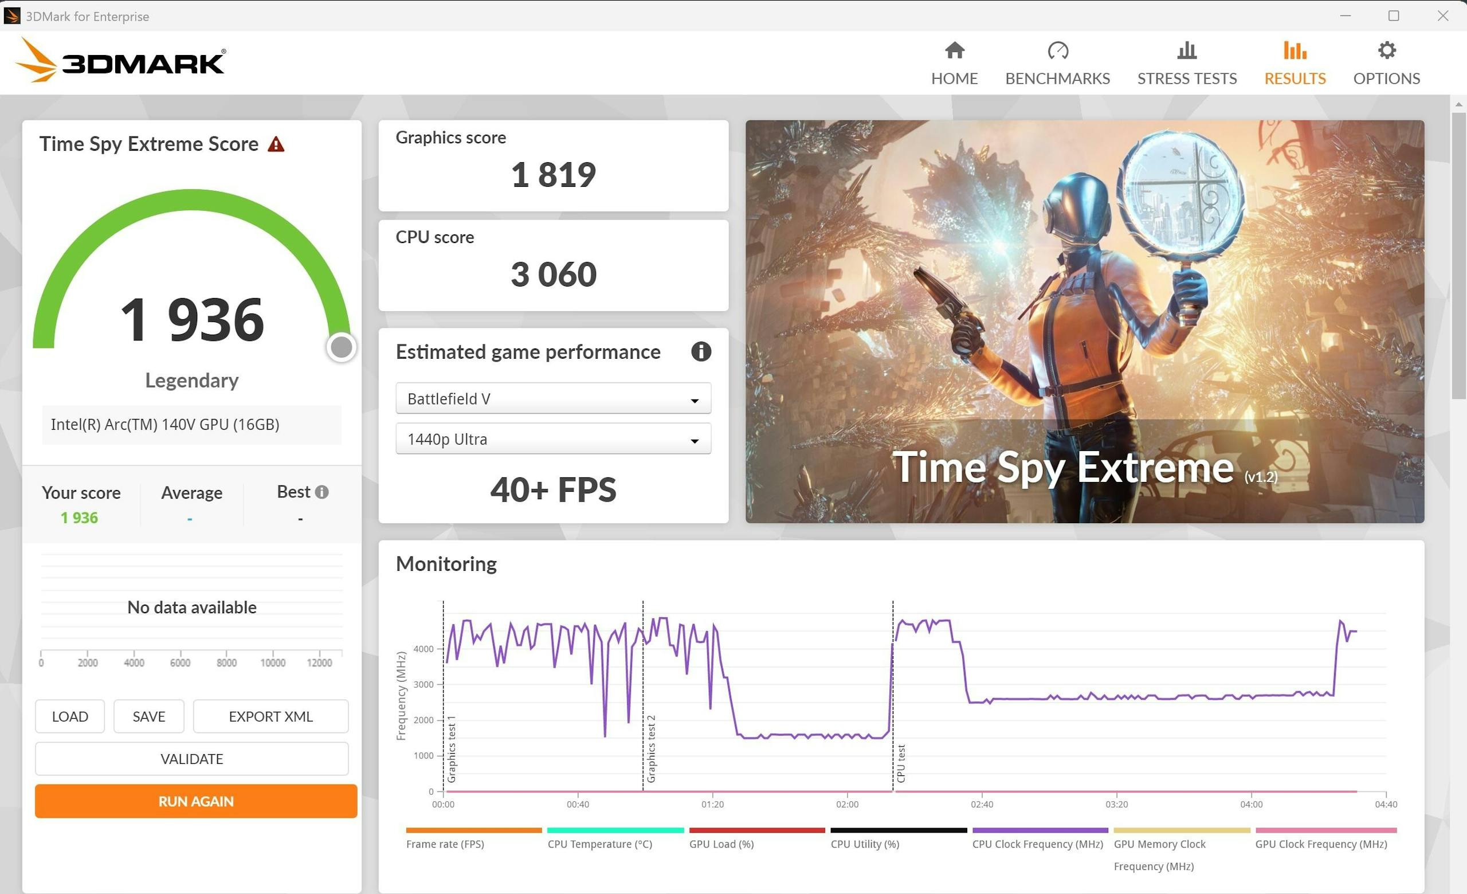Click the teal CPU Temperature color bar
This screenshot has height=894, width=1467.
pos(615,830)
